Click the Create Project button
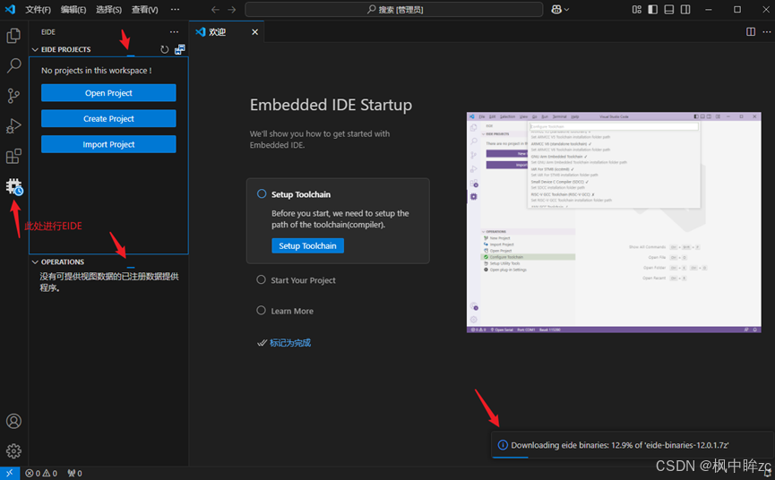 click(x=108, y=118)
